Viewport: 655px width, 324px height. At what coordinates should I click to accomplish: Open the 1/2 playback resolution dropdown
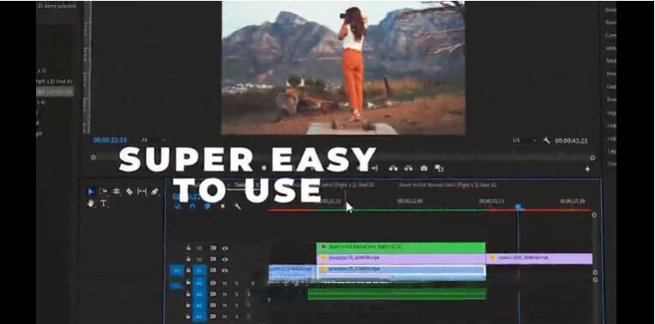[524, 141]
